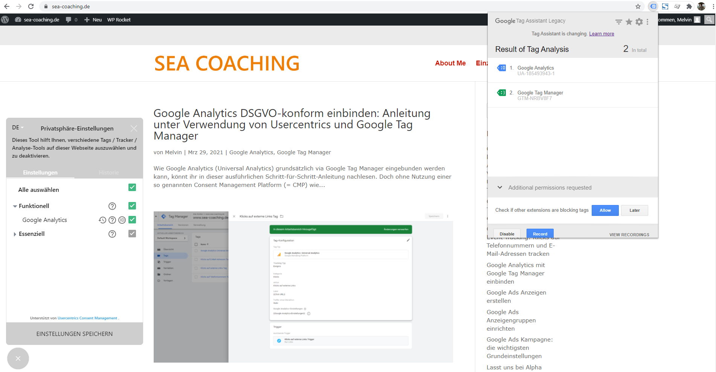Follow the Learn more link
The image size is (716, 372).
602,34
